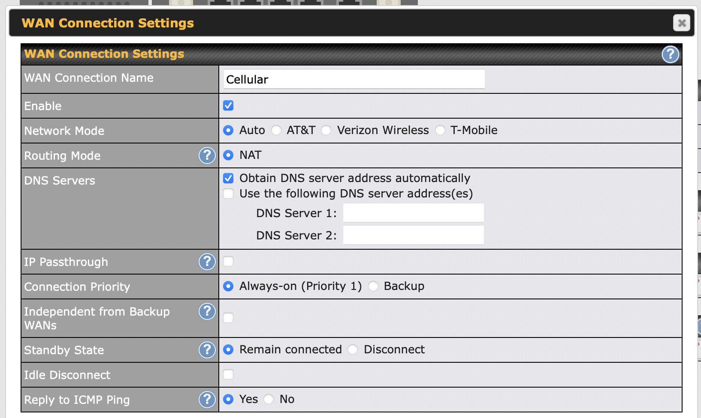The image size is (701, 418).
Task: Select AT&T network mode
Action: click(x=276, y=130)
